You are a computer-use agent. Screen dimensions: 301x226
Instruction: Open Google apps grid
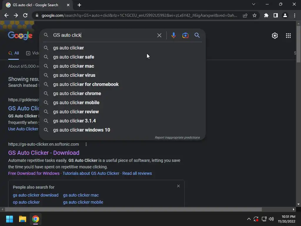click(288, 36)
